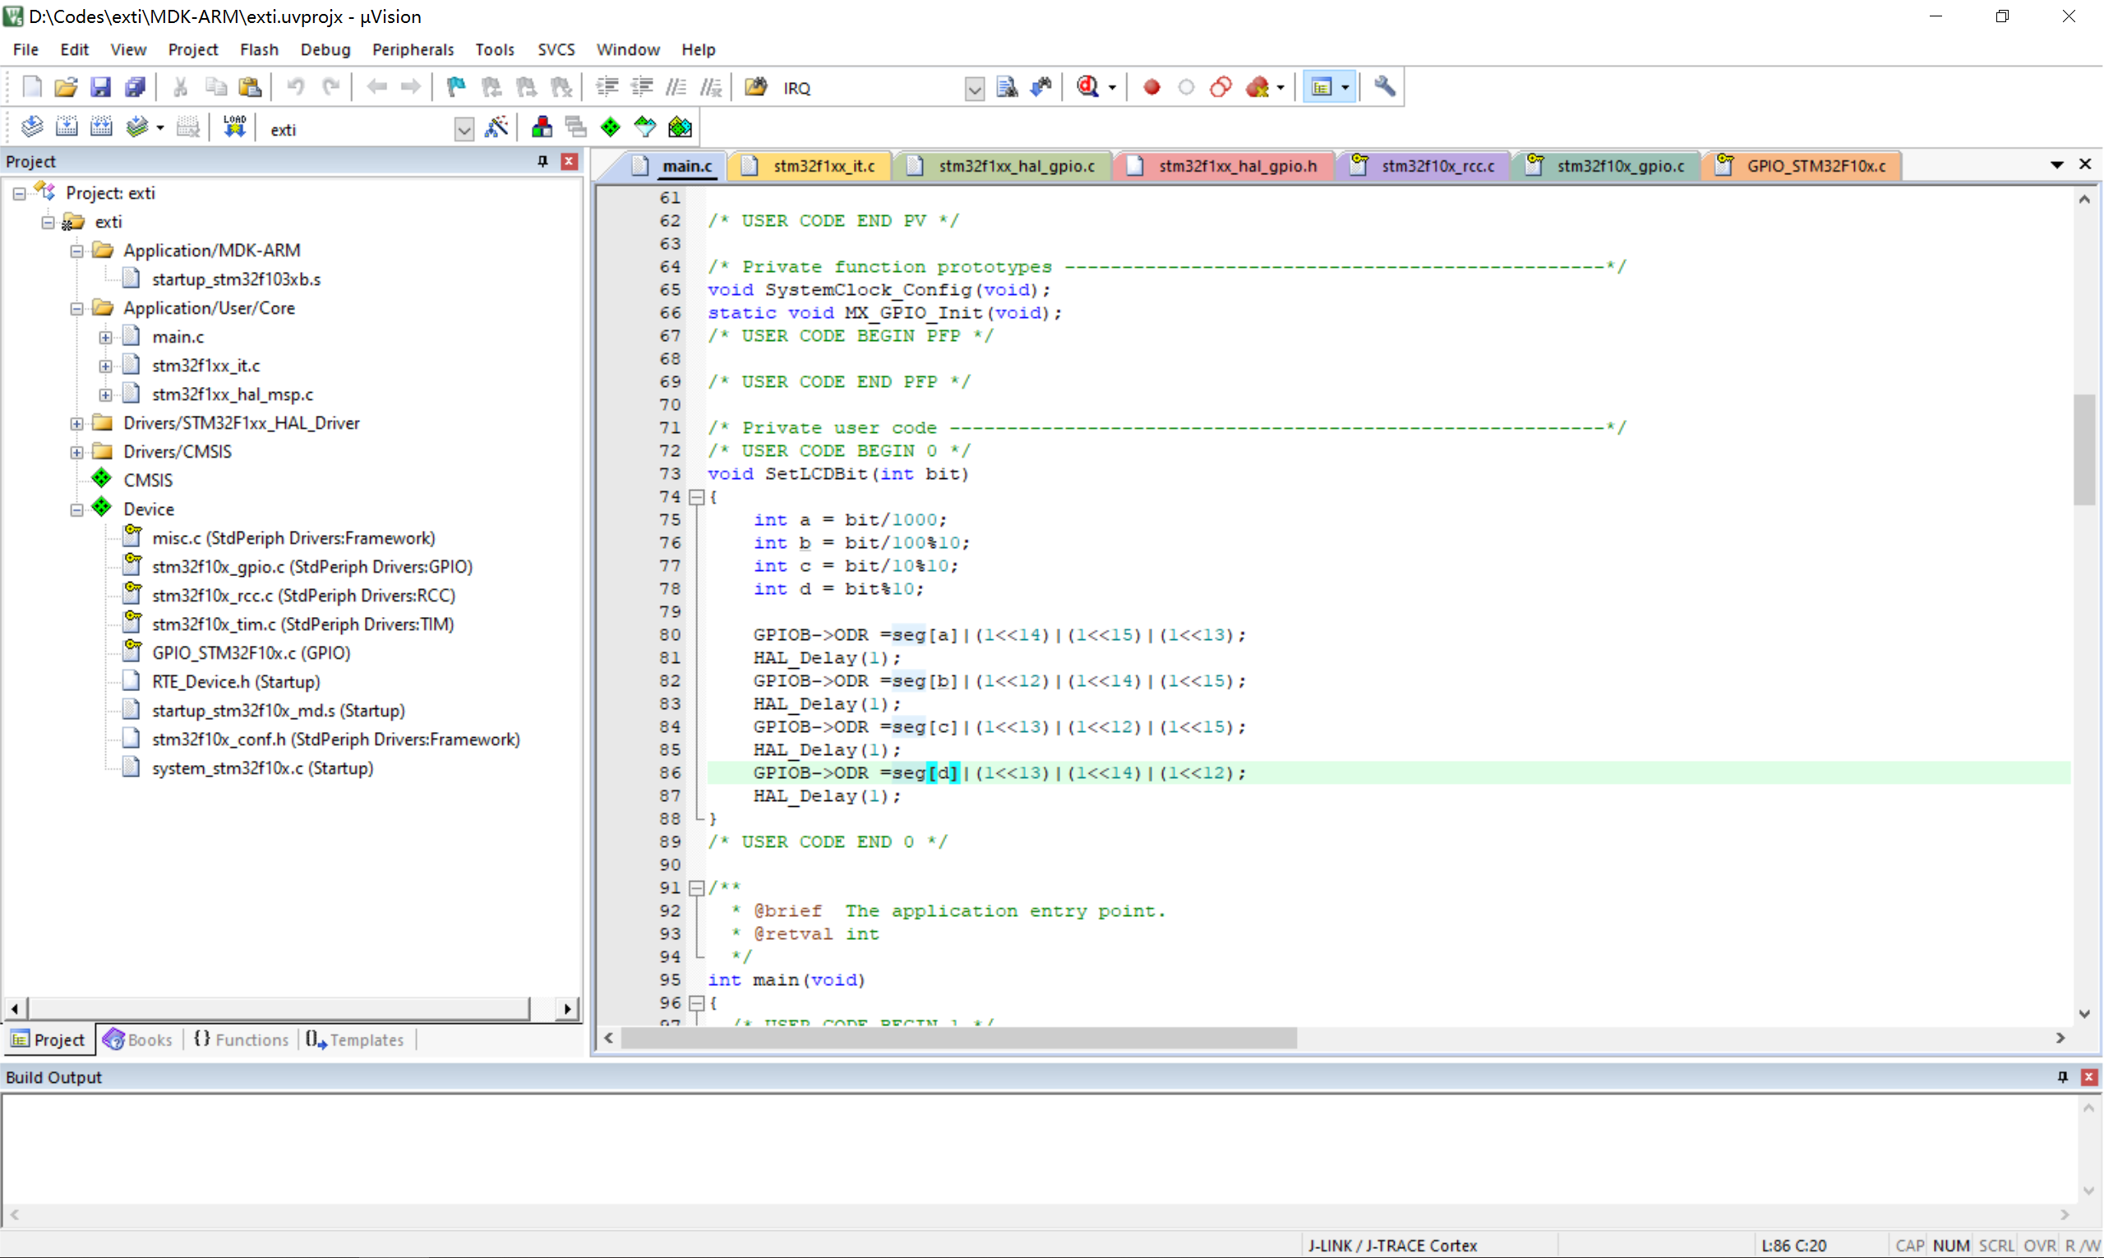Click the Save All icon
This screenshot has height=1258, width=2104.
[x=135, y=86]
